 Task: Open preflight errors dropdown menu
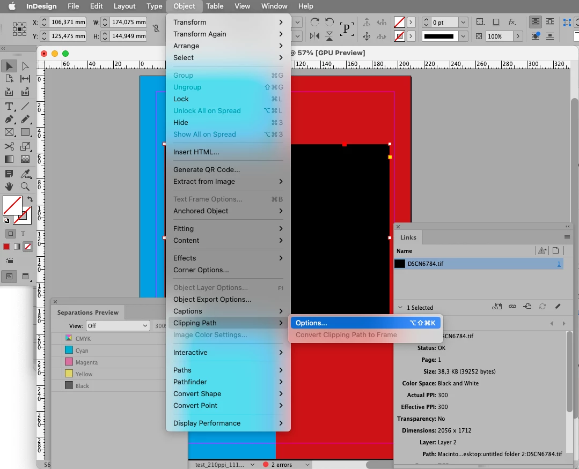[307, 465]
